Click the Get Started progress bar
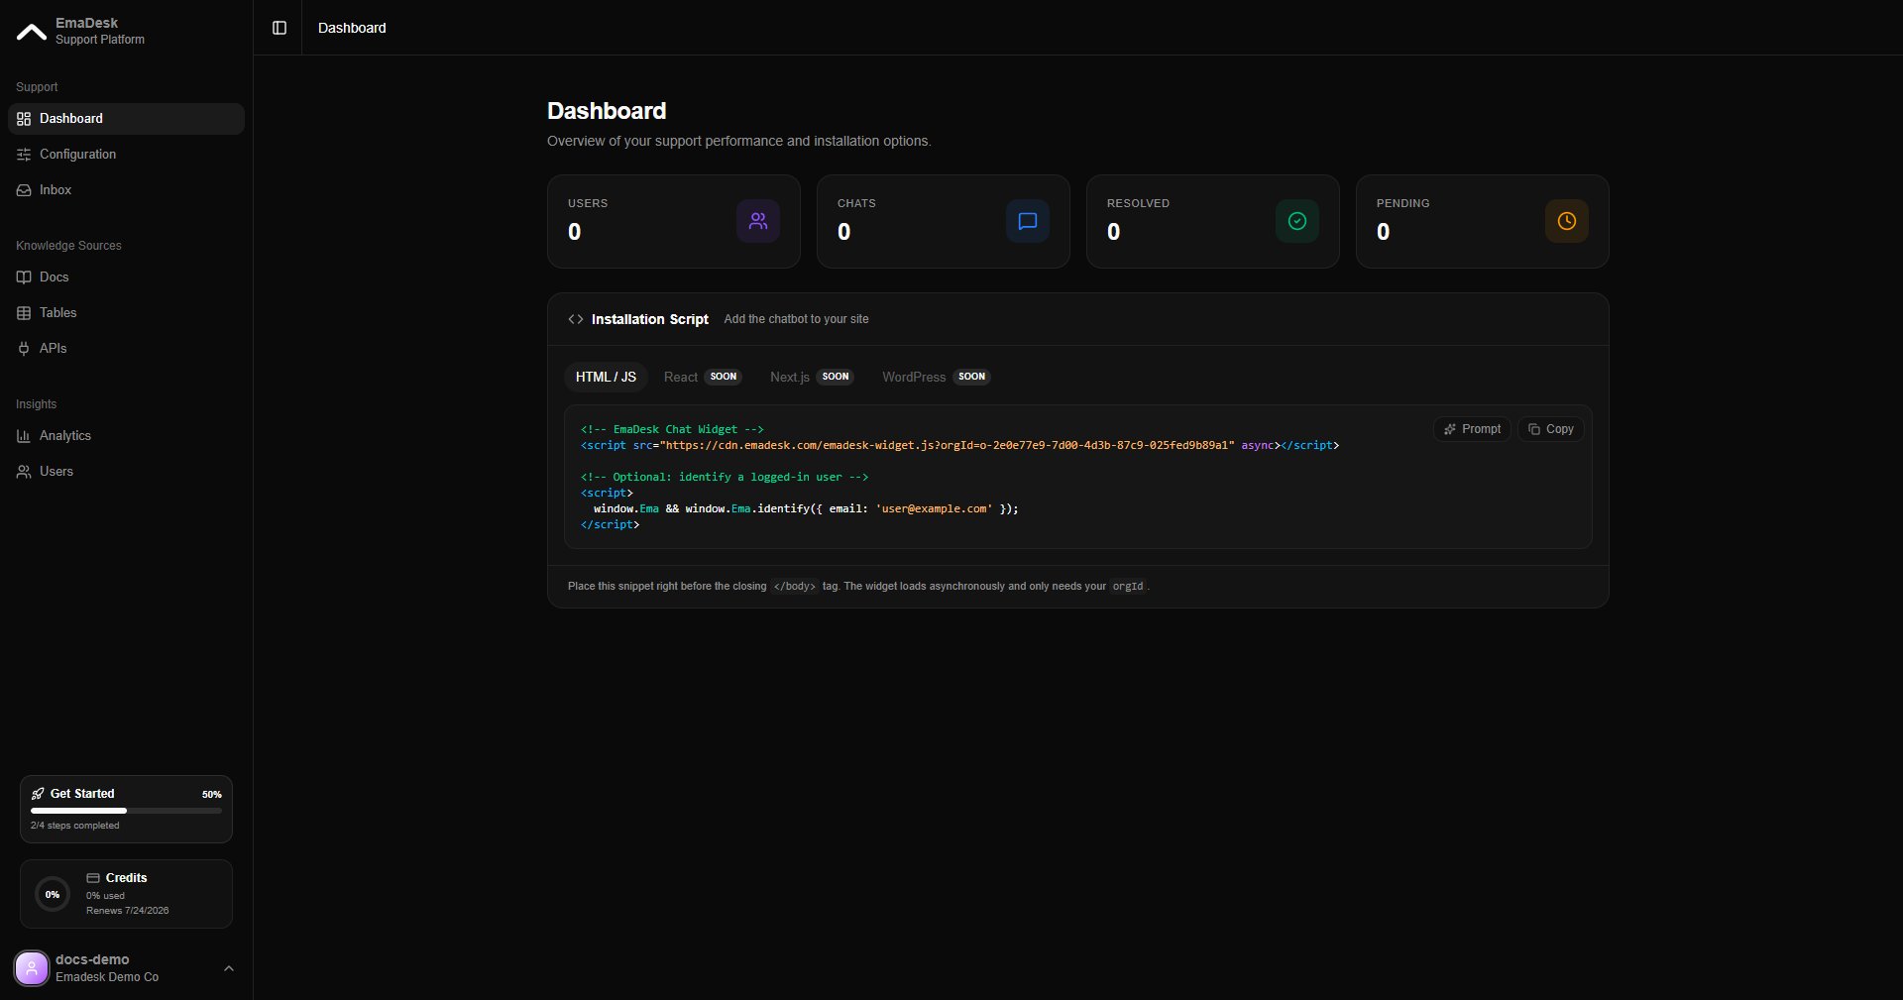Image resolution: width=1903 pixels, height=1000 pixels. [x=126, y=811]
